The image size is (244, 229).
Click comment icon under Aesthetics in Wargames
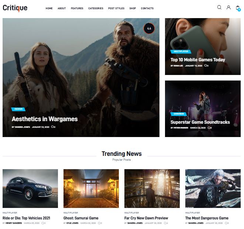pyautogui.click(x=53, y=127)
